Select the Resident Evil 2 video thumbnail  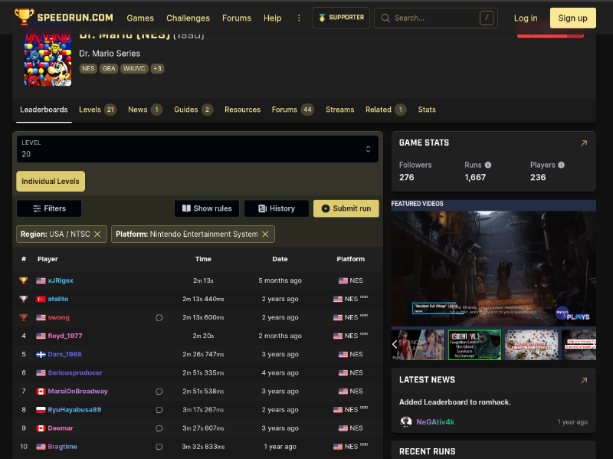pyautogui.click(x=474, y=345)
